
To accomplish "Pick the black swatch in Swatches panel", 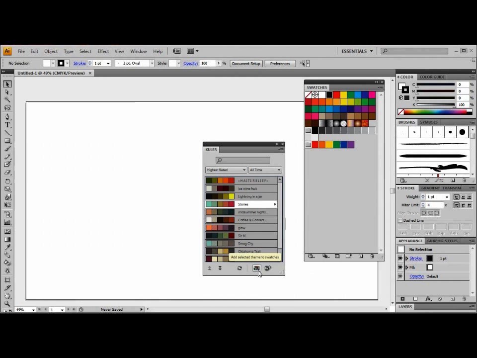I will click(x=329, y=94).
